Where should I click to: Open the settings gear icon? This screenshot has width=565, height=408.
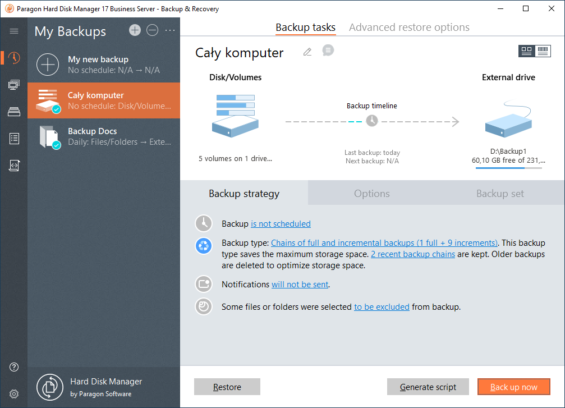pyautogui.click(x=14, y=394)
